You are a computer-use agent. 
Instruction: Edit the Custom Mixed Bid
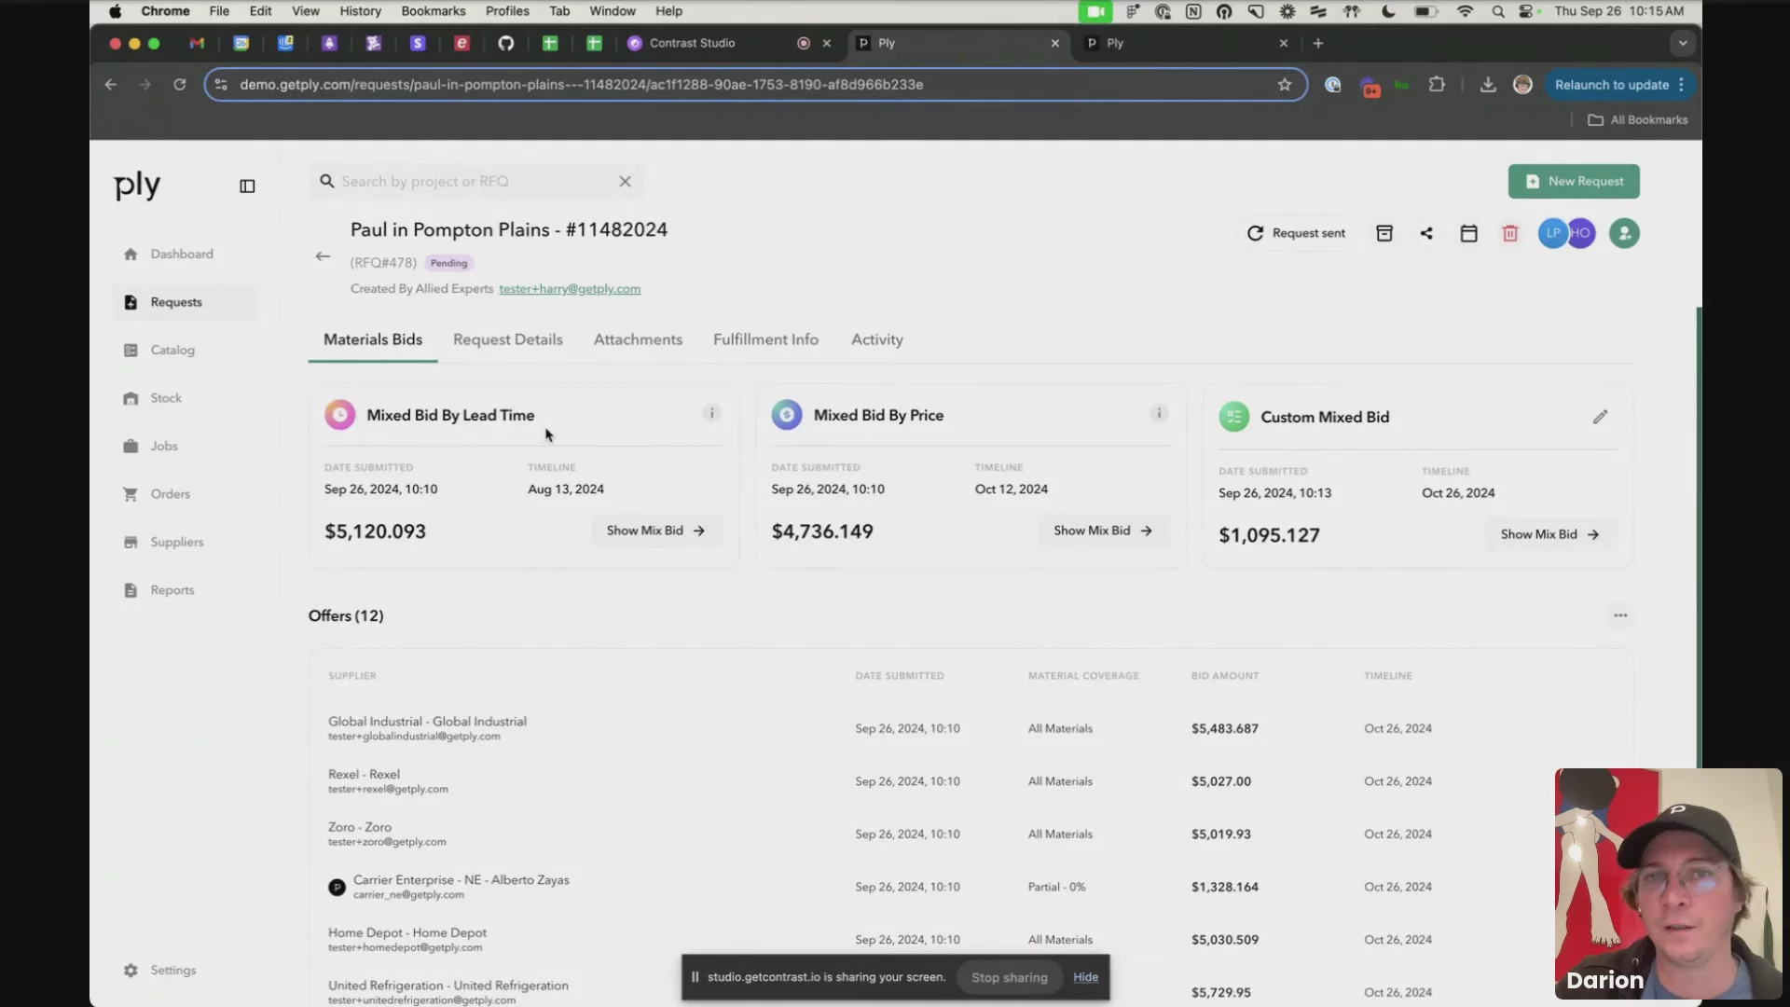pos(1600,417)
